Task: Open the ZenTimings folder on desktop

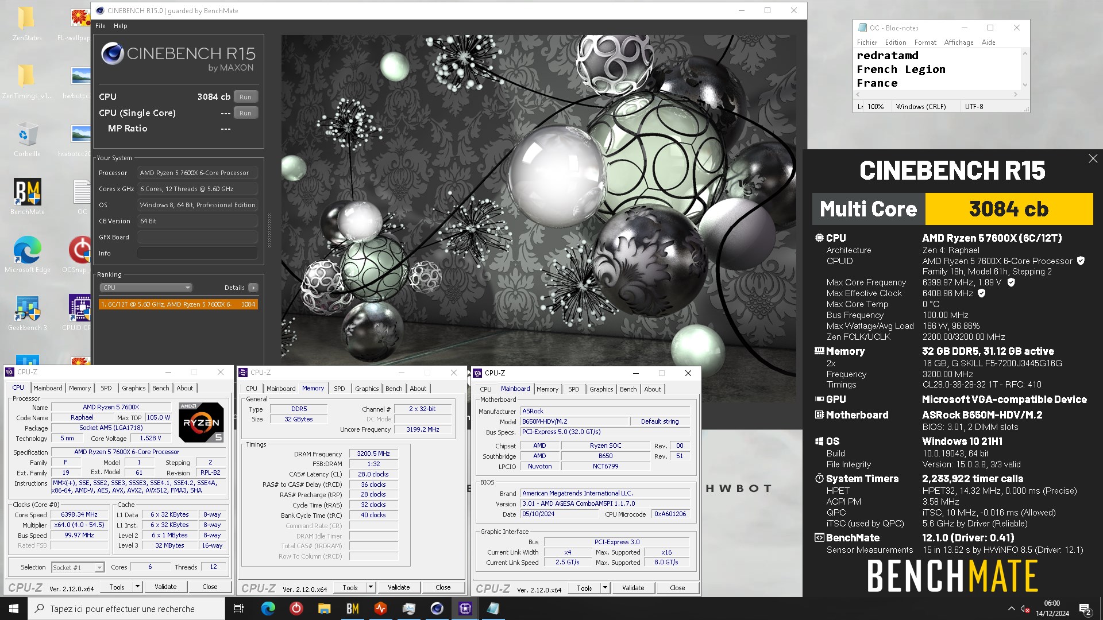Action: [x=26, y=82]
